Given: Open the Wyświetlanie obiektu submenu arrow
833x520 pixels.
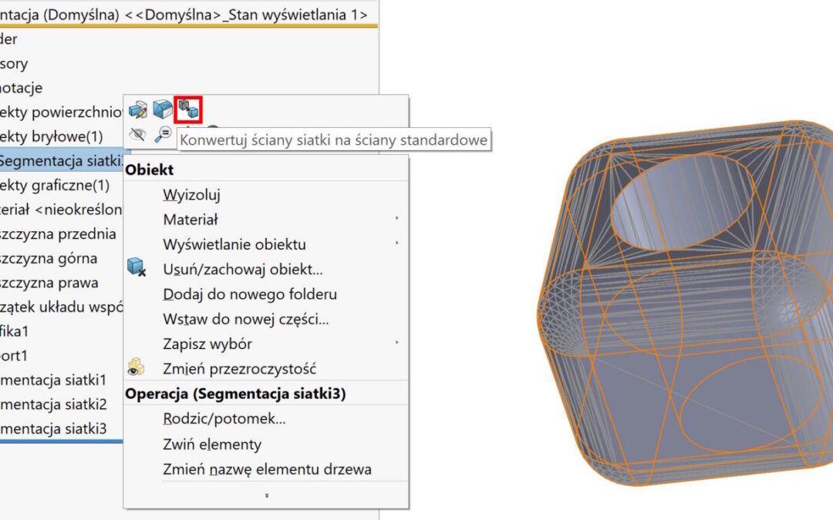Looking at the screenshot, I should [396, 244].
